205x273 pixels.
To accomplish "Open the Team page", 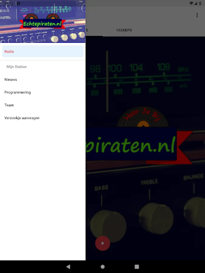I will point(43,105).
